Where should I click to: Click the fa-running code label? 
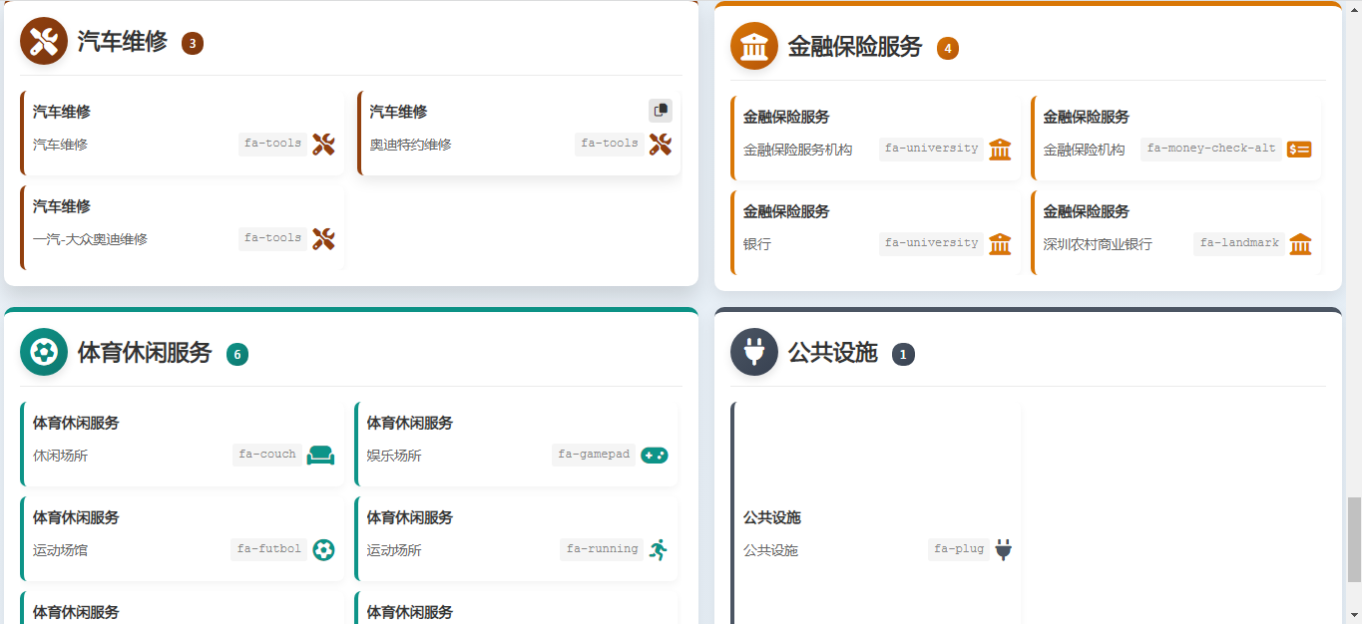click(x=602, y=549)
